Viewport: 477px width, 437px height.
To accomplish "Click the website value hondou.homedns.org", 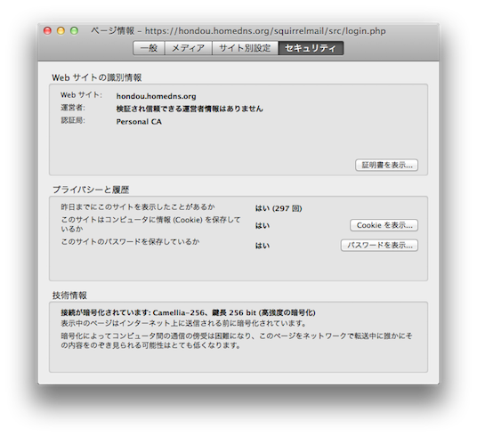I will (x=156, y=96).
